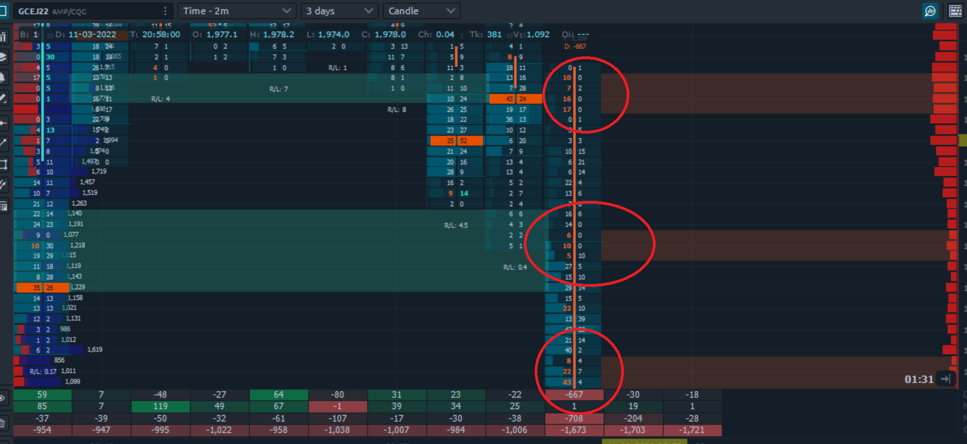Click the -708 cell in bottom table
Screen dimensions: 967x444
[x=574, y=418]
